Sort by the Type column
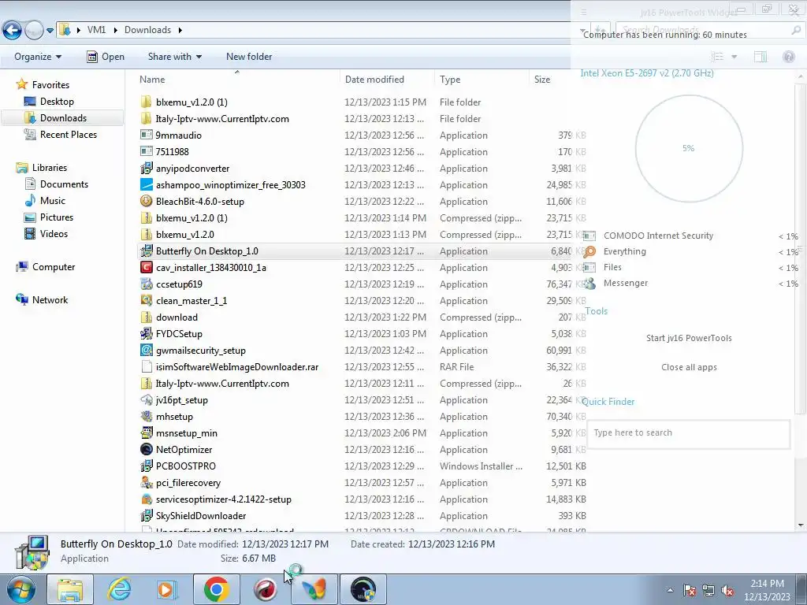The height and width of the screenshot is (605, 807). tap(450, 80)
